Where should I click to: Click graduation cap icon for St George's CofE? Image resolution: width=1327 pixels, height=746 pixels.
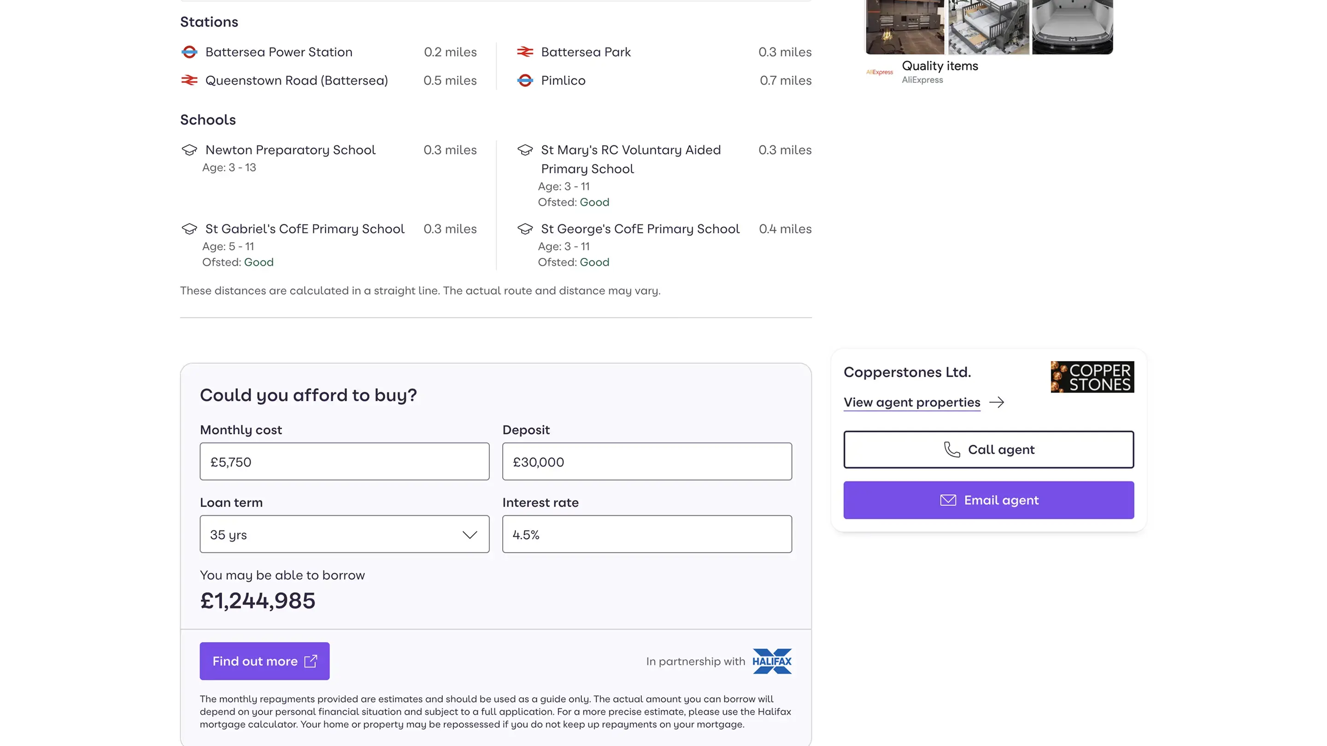(x=525, y=228)
